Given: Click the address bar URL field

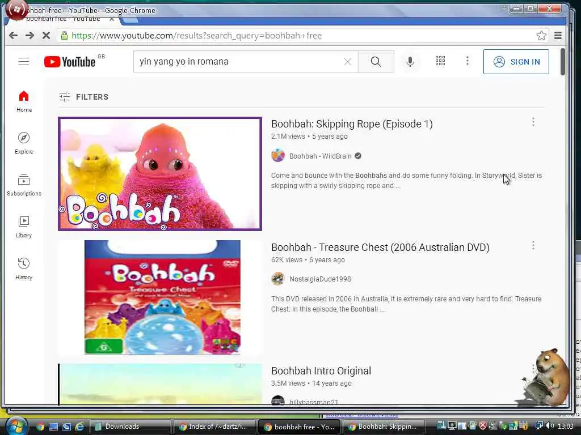Looking at the screenshot, I should (x=302, y=36).
